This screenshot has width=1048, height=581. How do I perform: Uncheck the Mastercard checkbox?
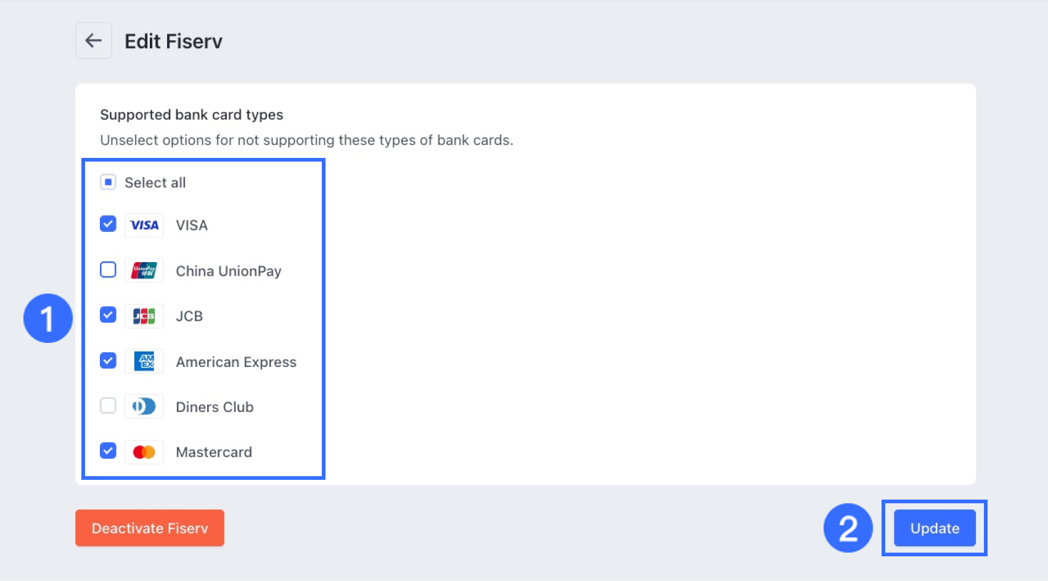pos(108,451)
